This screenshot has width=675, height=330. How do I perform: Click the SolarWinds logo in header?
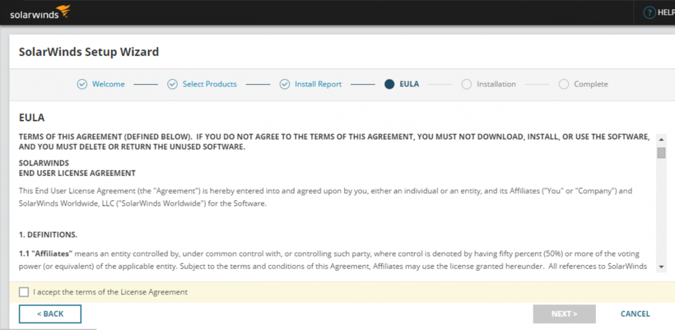(x=39, y=12)
